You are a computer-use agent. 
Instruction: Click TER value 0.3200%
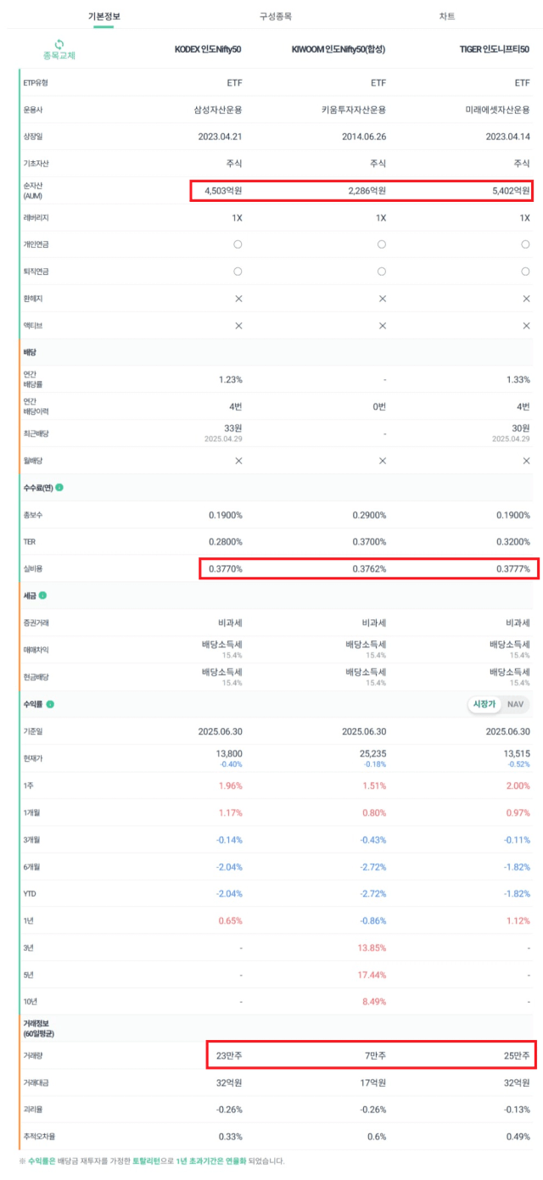(514, 542)
